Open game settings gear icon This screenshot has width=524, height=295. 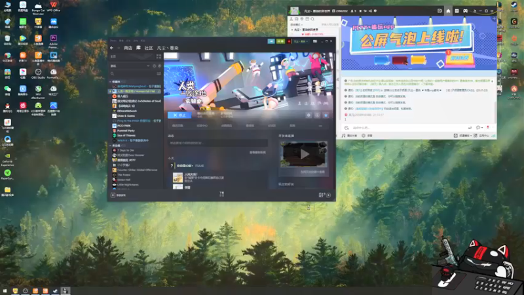coord(309,115)
